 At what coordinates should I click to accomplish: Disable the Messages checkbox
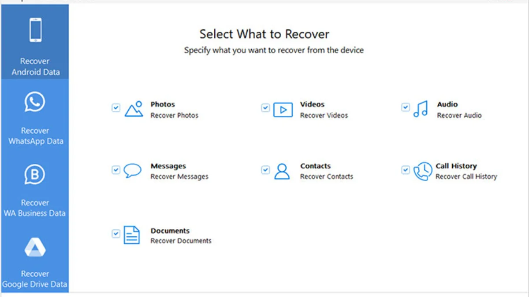(x=116, y=170)
